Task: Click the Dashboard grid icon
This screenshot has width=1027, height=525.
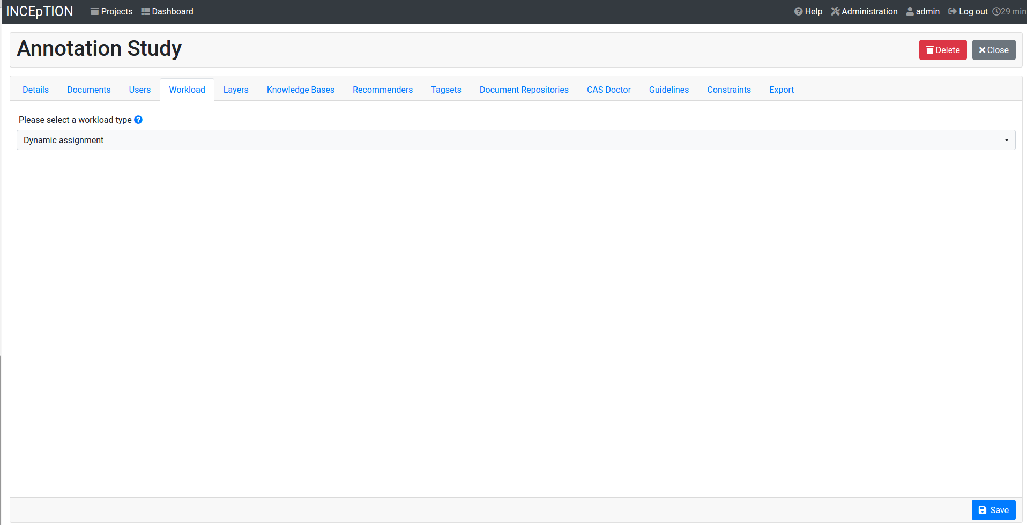Action: pyautogui.click(x=145, y=11)
